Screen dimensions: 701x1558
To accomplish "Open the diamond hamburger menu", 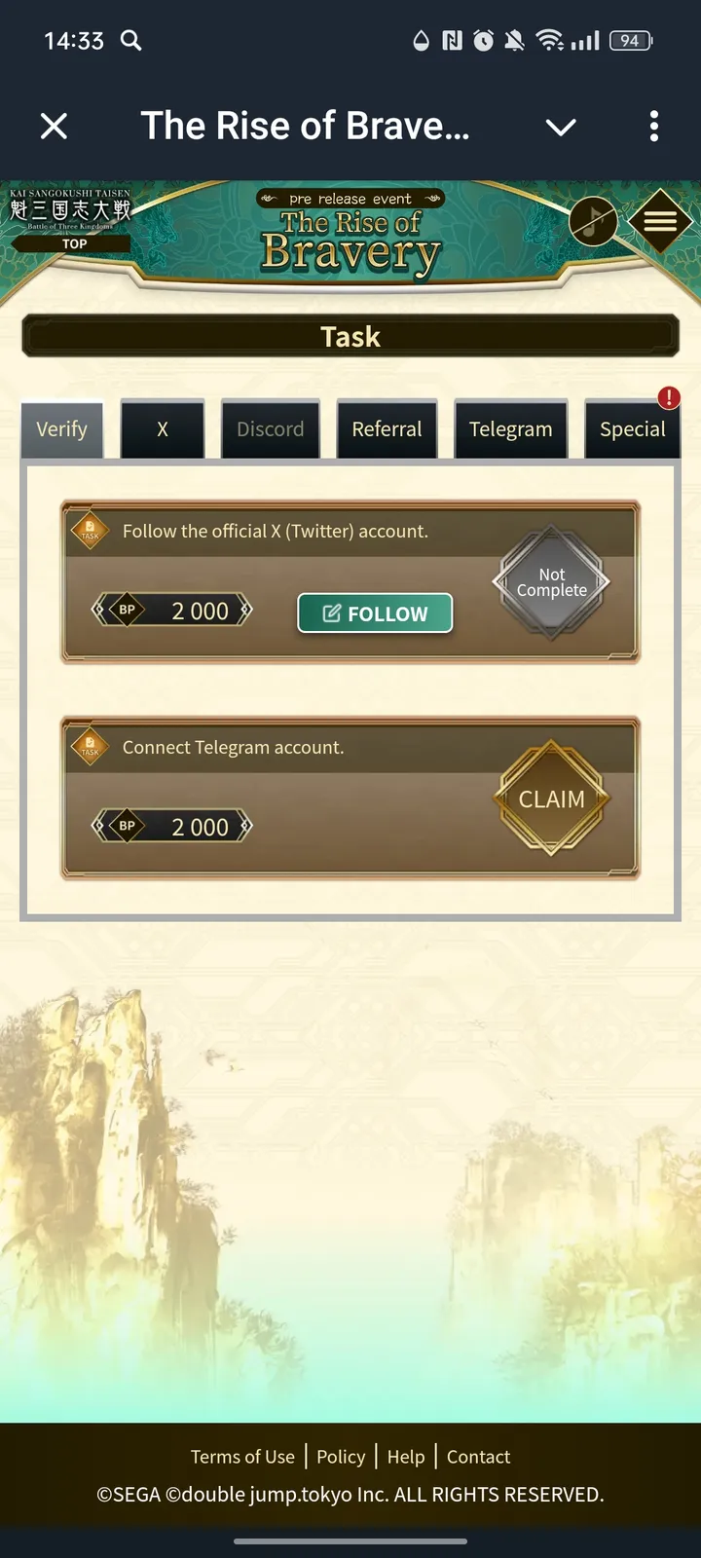I will 660,221.
